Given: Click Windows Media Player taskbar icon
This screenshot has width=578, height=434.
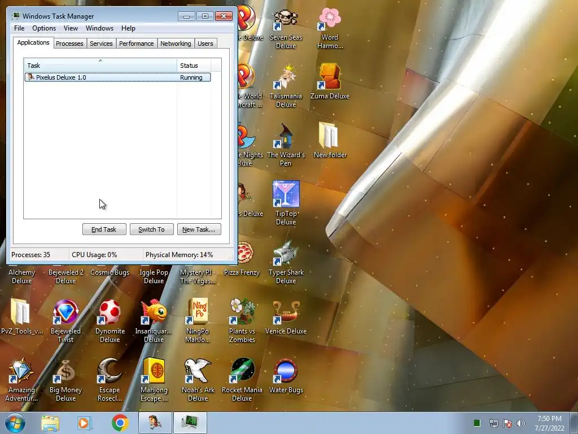Looking at the screenshot, I should click(x=85, y=423).
